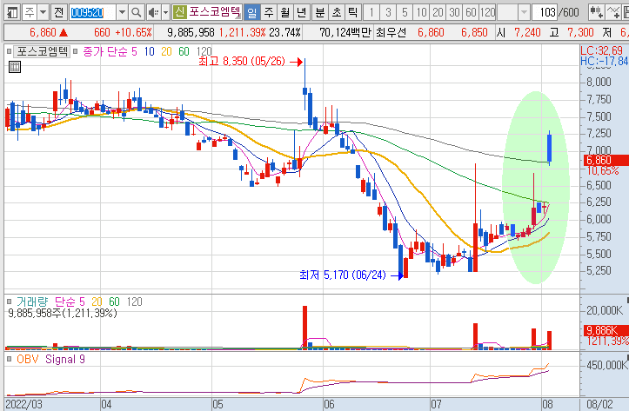Select the 10 interval button
Viewport: 629px width, 411px height.
coord(421,13)
